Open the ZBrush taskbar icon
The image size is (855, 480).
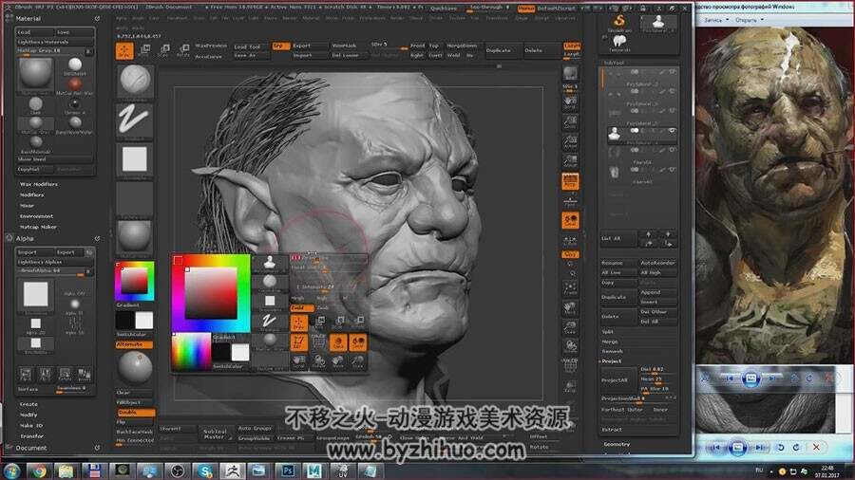pyautogui.click(x=233, y=471)
